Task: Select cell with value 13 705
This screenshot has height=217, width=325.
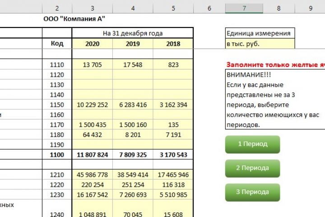Action: coord(92,65)
